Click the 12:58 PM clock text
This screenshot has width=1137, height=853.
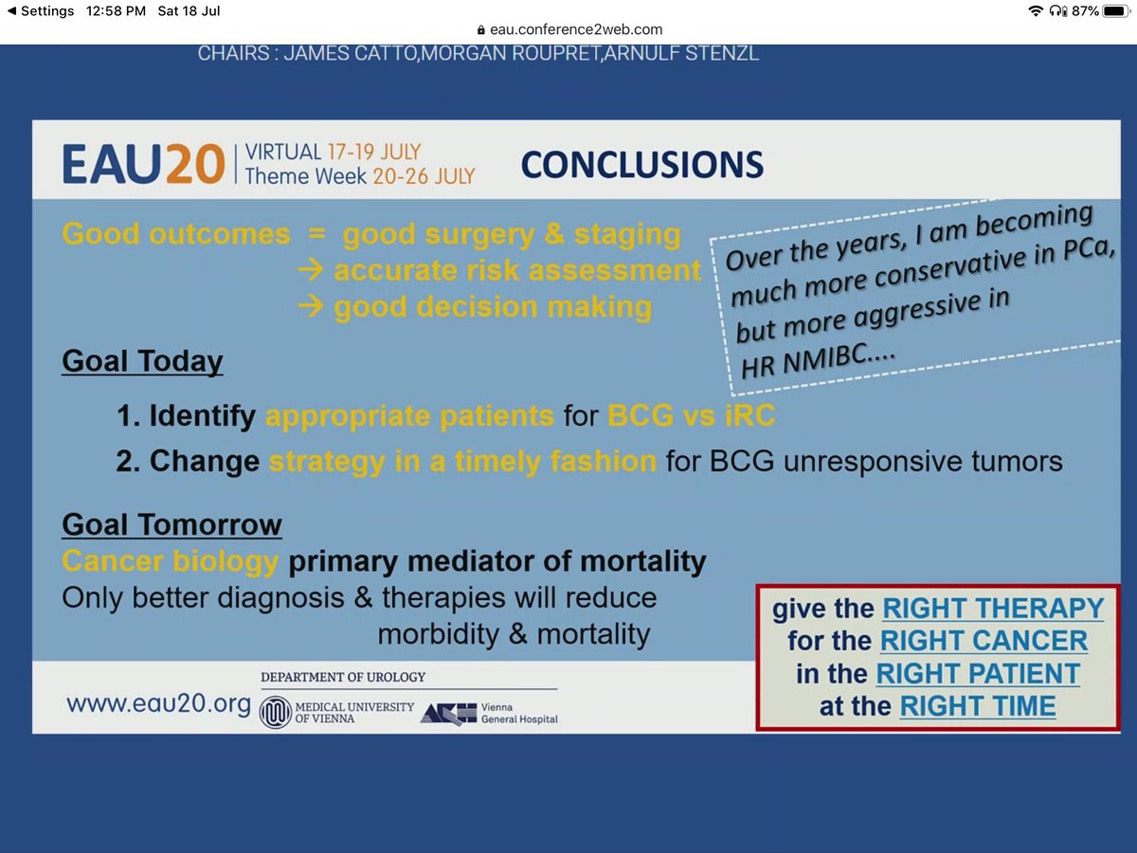(114, 11)
